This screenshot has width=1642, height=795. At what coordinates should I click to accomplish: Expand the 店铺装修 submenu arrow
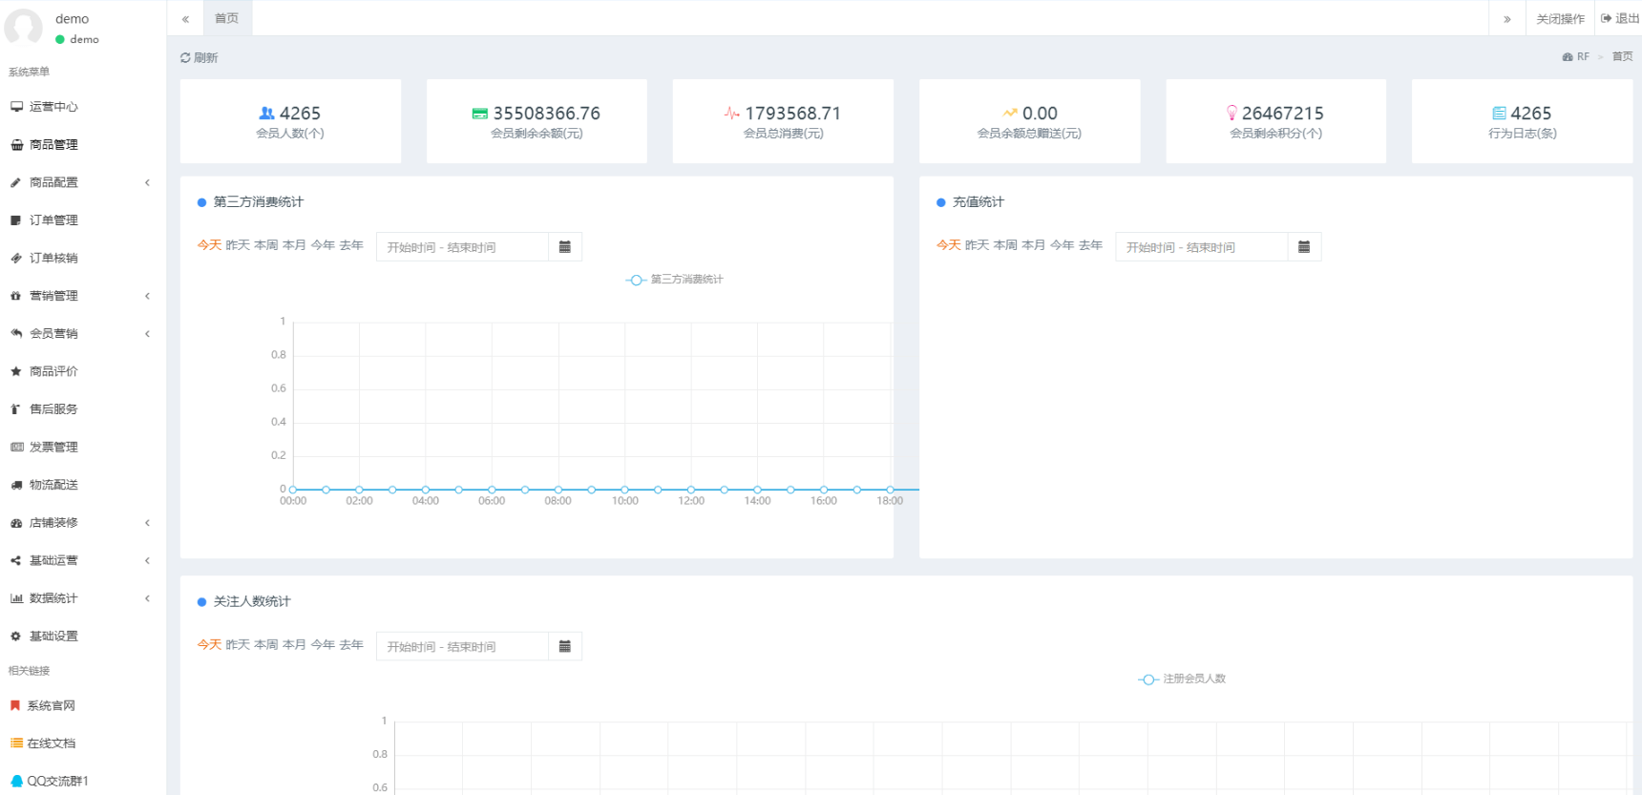pyautogui.click(x=147, y=523)
